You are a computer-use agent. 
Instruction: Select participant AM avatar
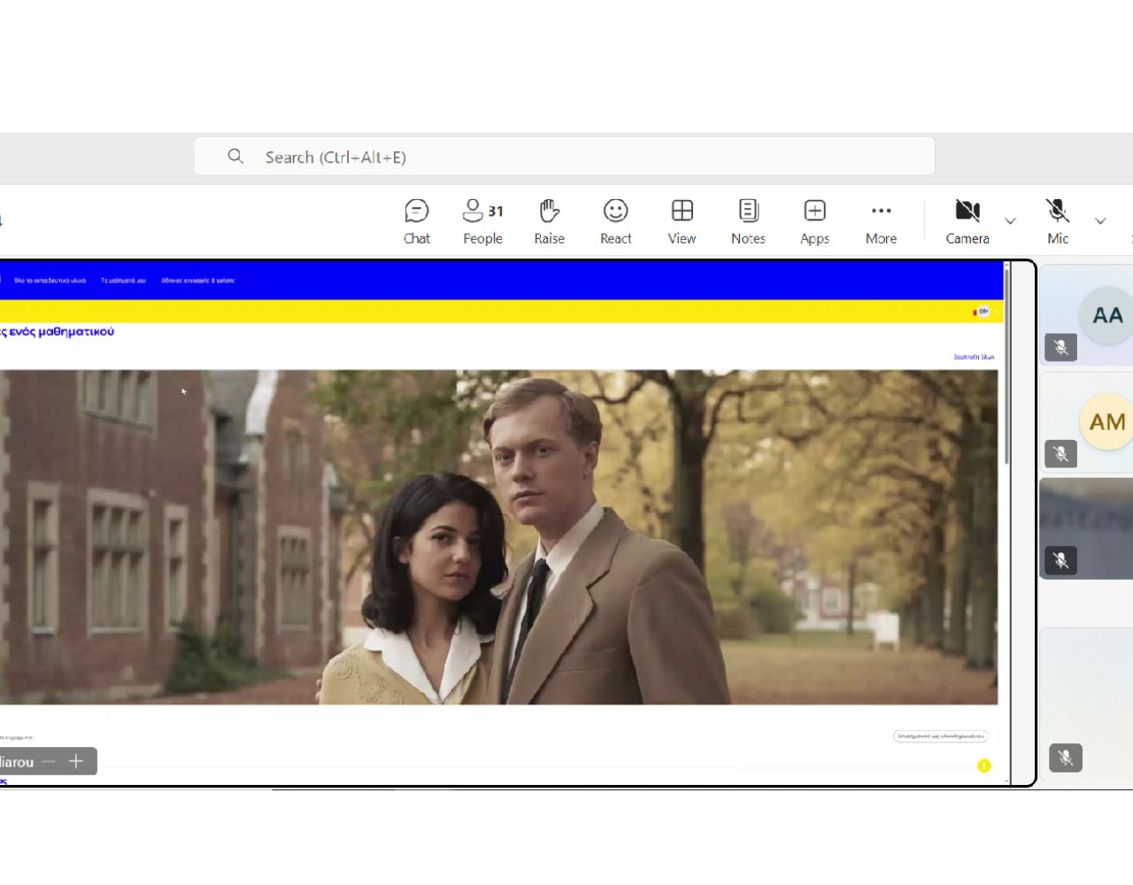tap(1106, 422)
